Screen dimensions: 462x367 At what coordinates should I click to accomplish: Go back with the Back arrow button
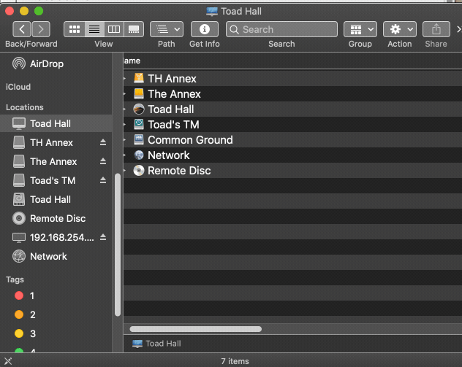[22, 29]
